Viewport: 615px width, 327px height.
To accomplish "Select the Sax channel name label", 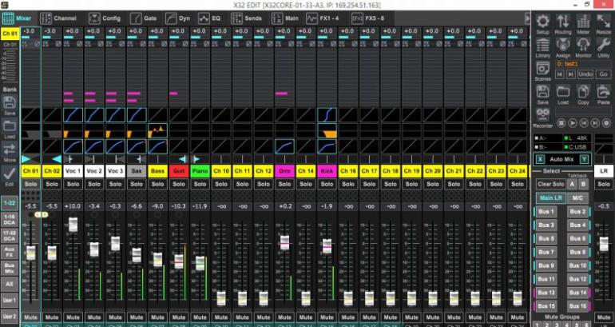I will tap(137, 171).
